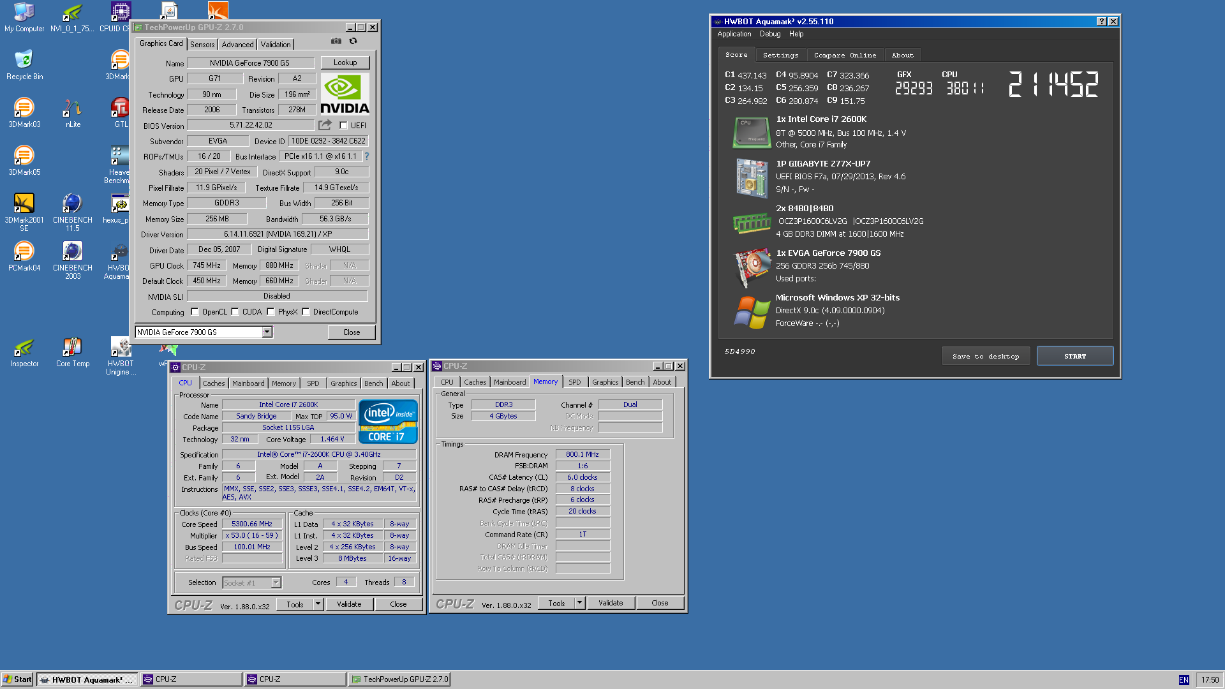The height and width of the screenshot is (689, 1225).
Task: Click Intel Core i7 logo in CPU-Z
Action: [x=388, y=421]
